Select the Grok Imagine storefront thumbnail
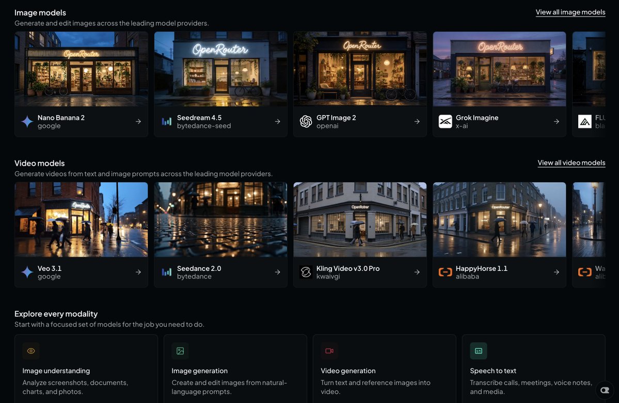 click(x=499, y=69)
